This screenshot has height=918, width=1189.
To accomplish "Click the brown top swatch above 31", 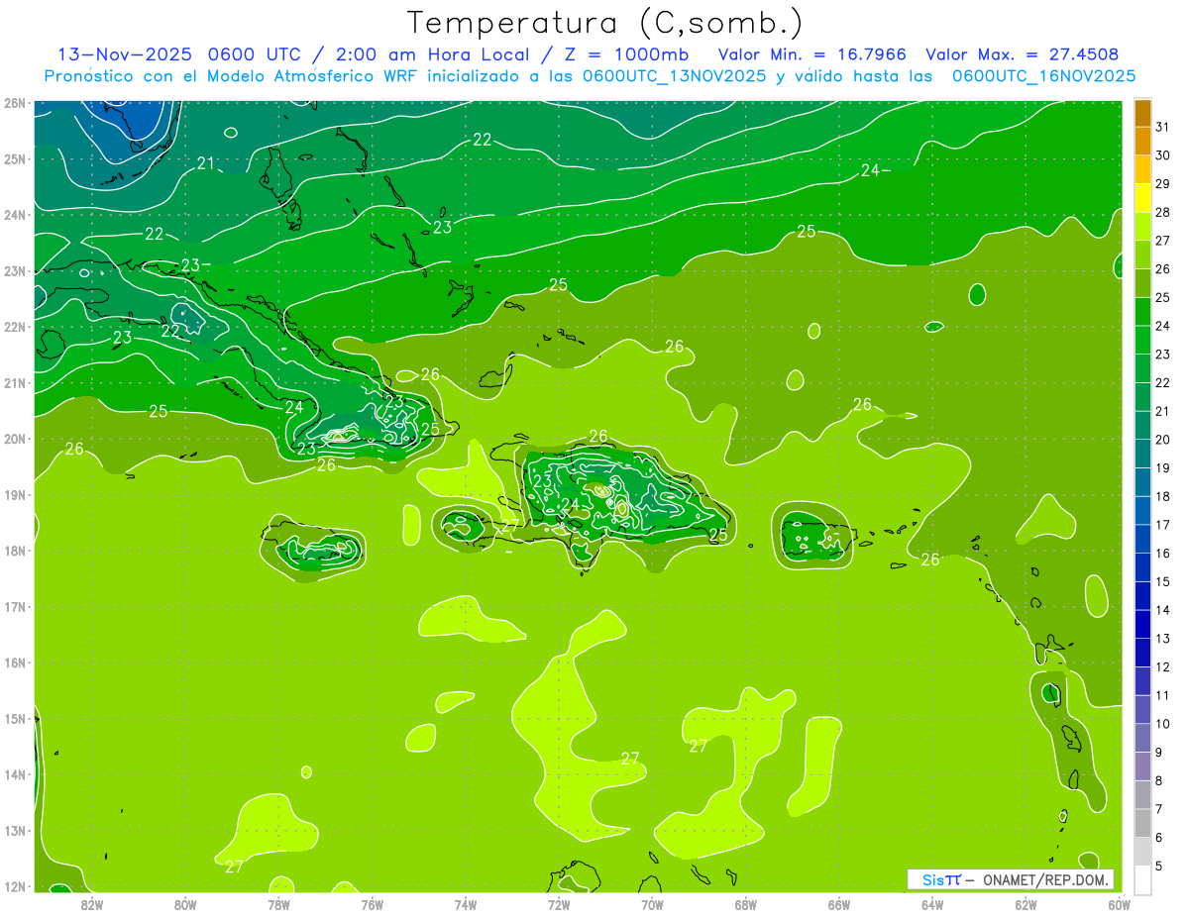I will click(x=1142, y=113).
